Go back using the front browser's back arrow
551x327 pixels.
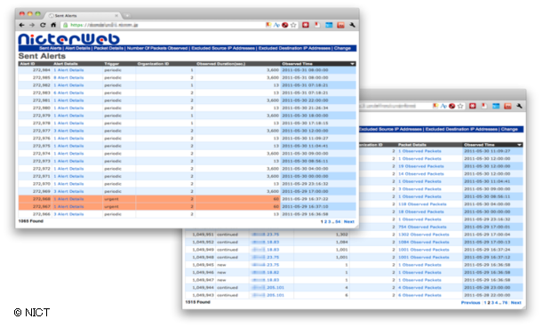(x=22, y=25)
